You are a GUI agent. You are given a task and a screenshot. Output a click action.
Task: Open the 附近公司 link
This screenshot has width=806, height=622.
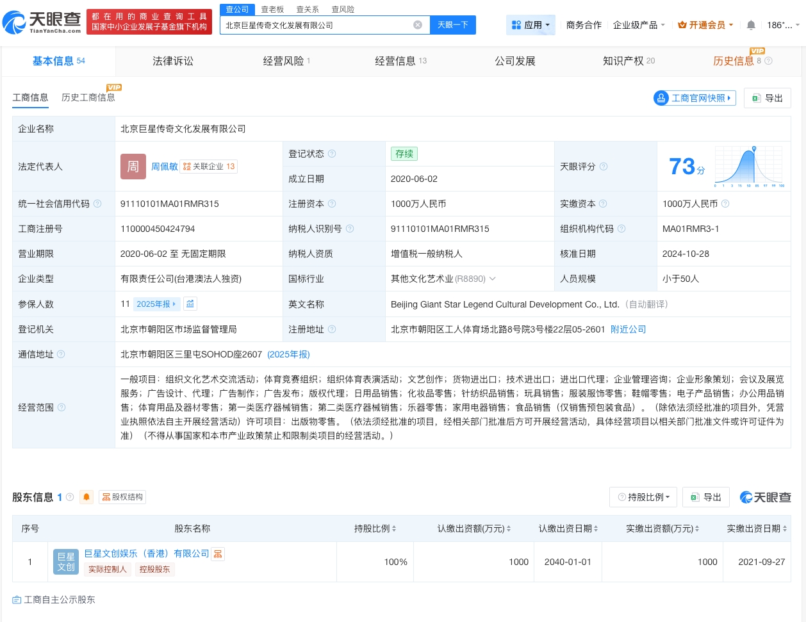(628, 329)
